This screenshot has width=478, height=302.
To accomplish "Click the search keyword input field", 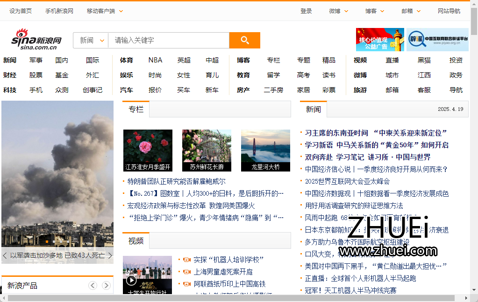I will pyautogui.click(x=168, y=41).
